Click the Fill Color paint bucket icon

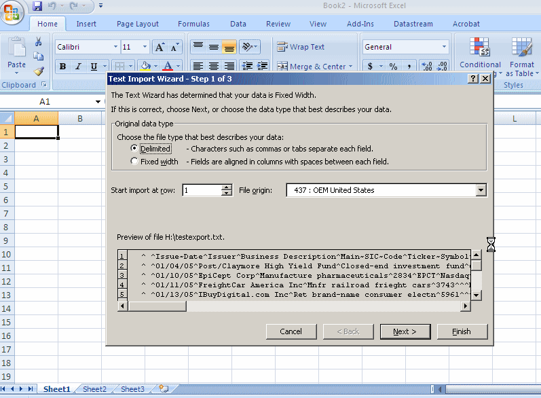145,66
